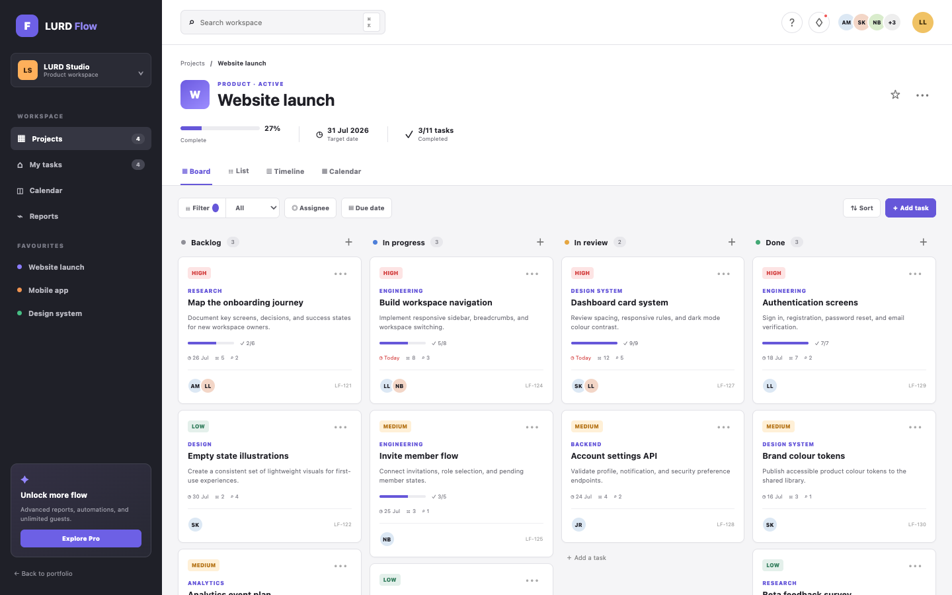The height and width of the screenshot is (595, 952).
Task: Click the LL user profile avatar
Action: click(923, 22)
